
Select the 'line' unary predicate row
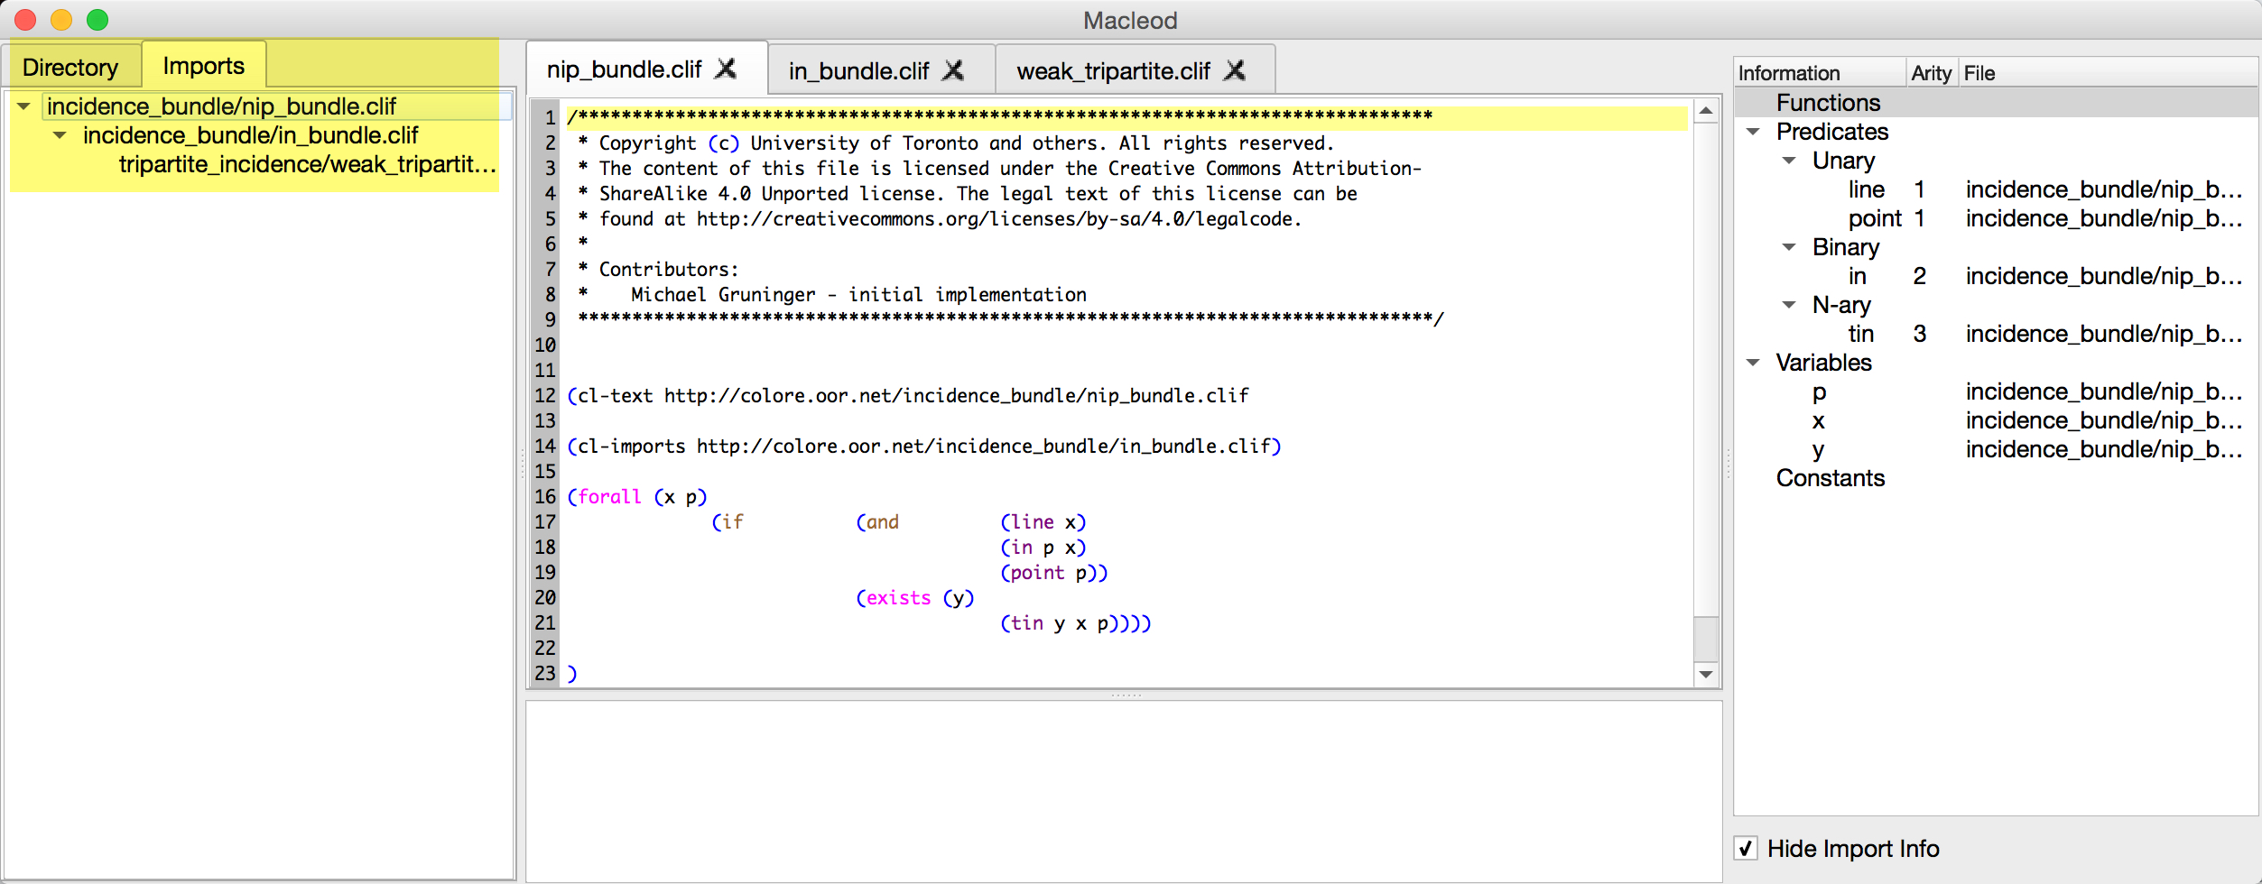(x=1996, y=189)
